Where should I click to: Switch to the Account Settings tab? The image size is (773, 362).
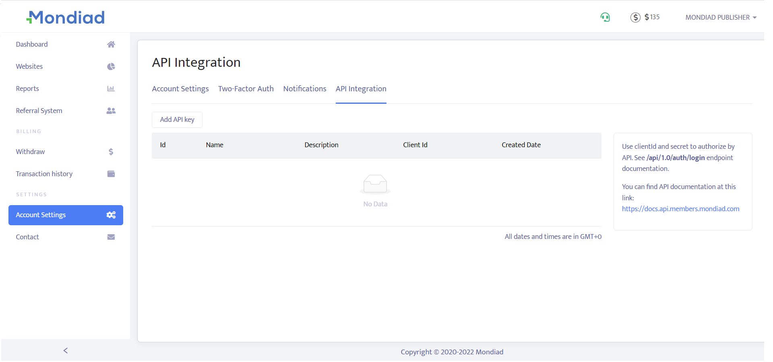pyautogui.click(x=180, y=89)
